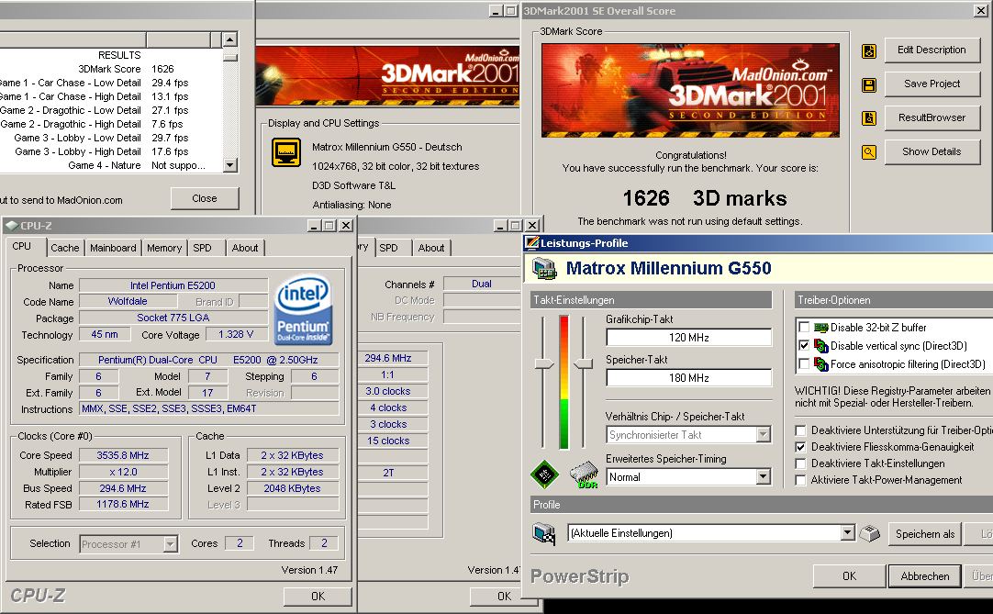Click the Save Project floppy icon
This screenshot has height=614, width=993.
[869, 85]
